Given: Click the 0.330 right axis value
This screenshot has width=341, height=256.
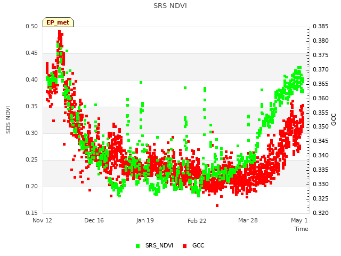Looking at the screenshot, I should 321,184.
